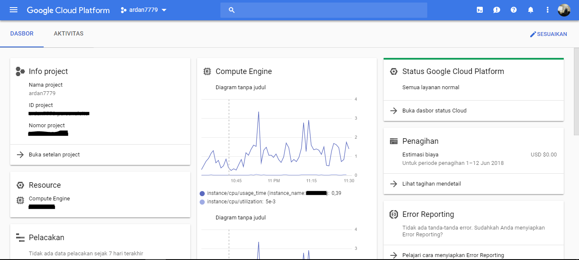Click the search bar input field
This screenshot has width=579, height=260.
pyautogui.click(x=323, y=10)
